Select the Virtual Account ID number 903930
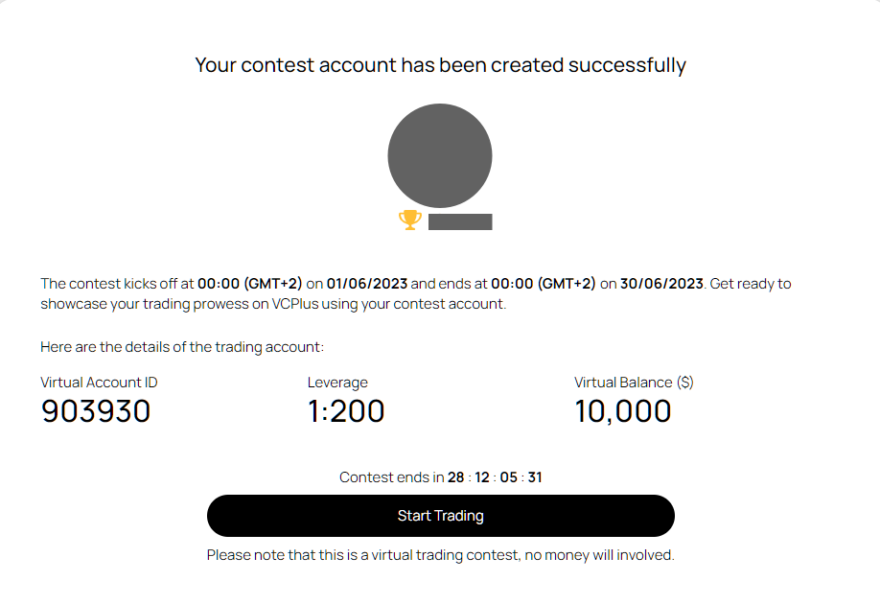 (x=96, y=411)
